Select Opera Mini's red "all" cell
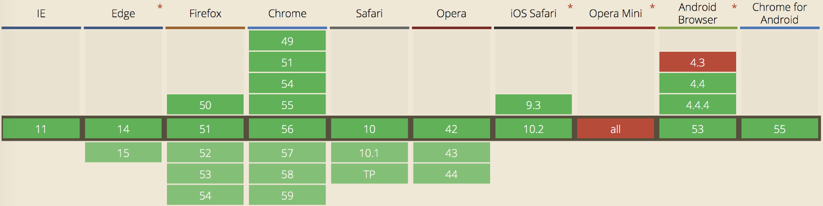This screenshot has height=206, width=823. [x=615, y=129]
